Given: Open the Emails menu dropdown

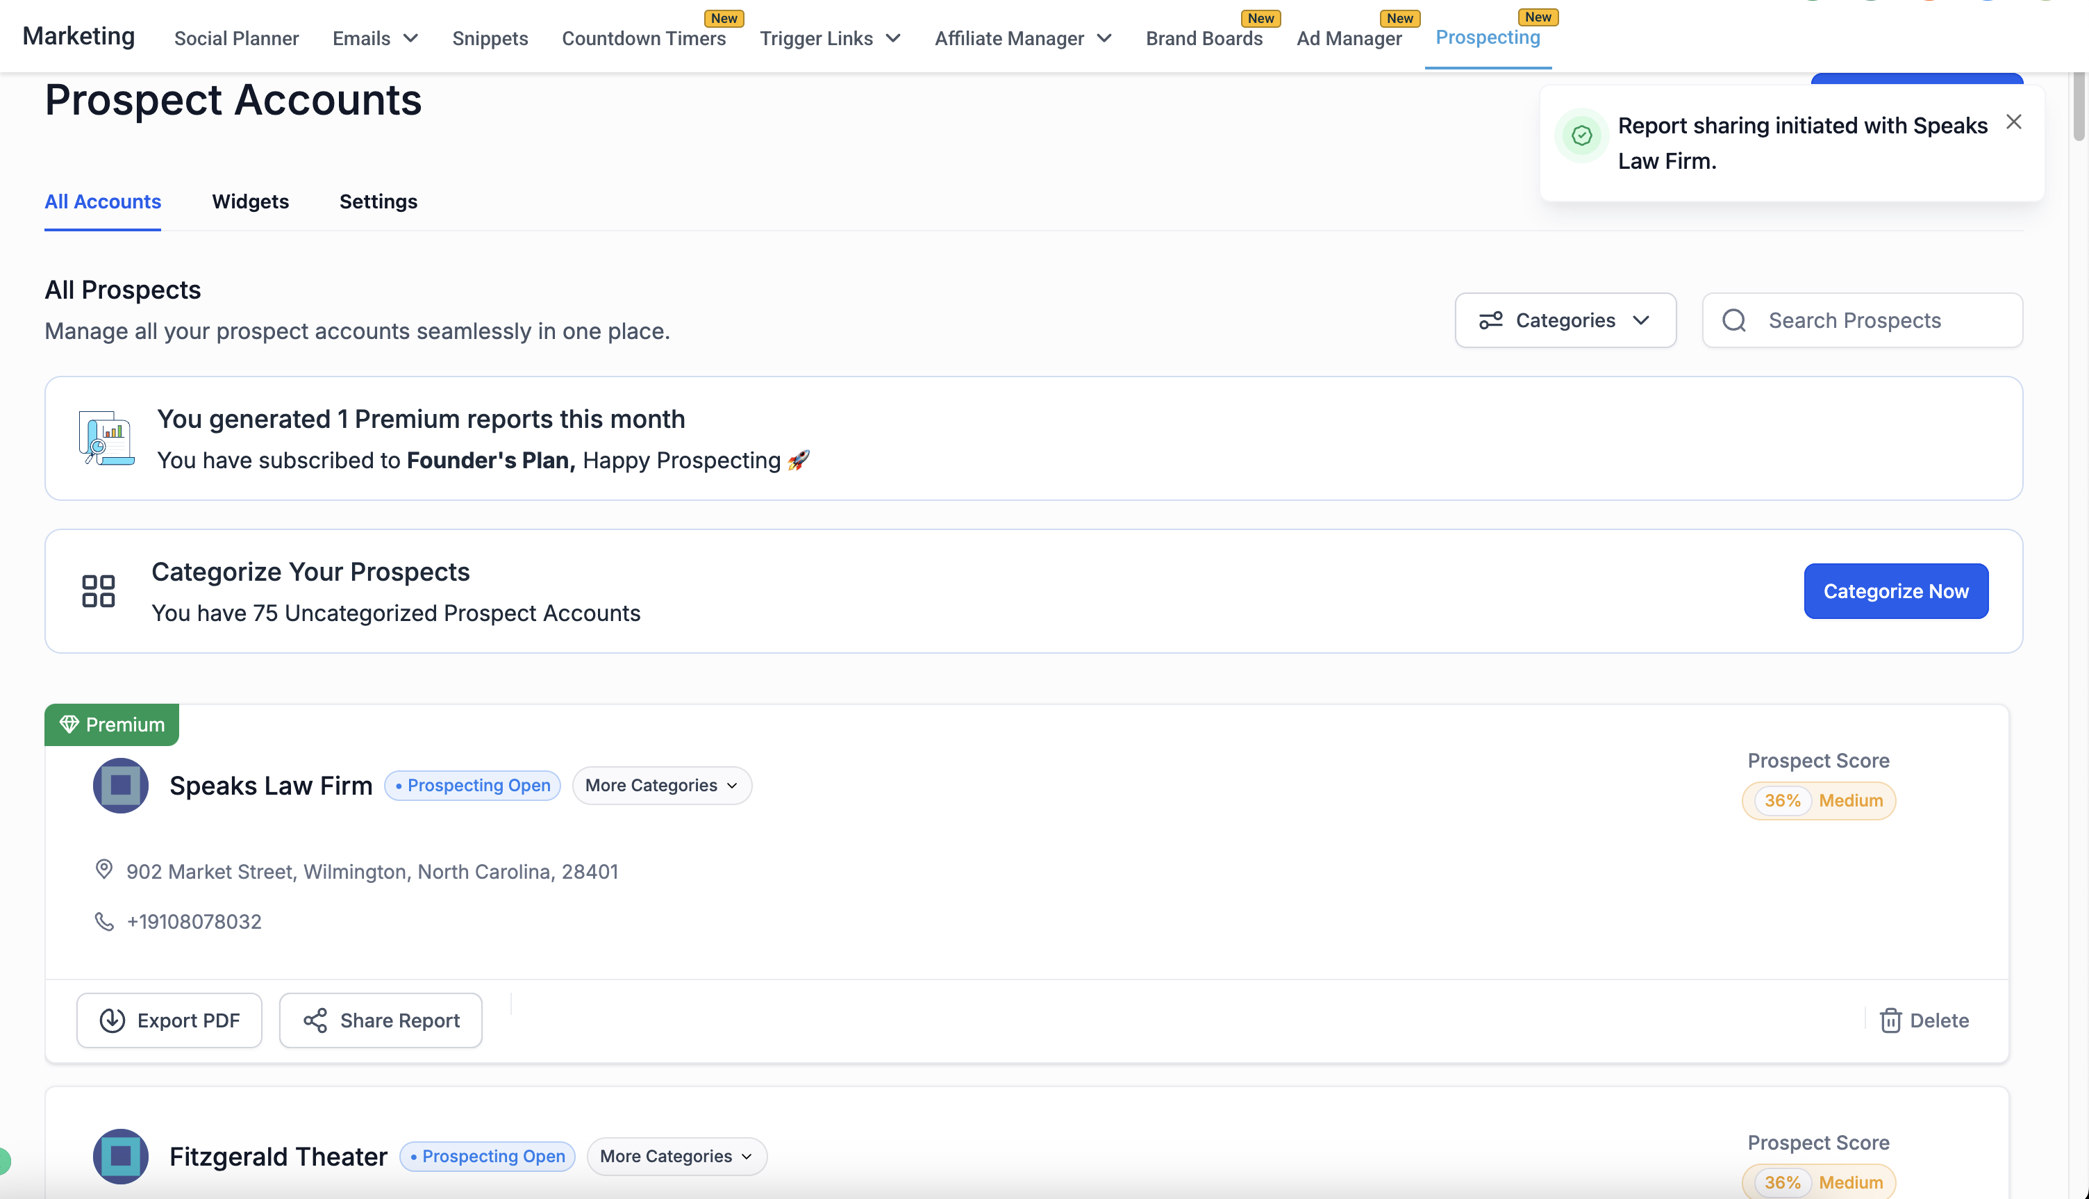Looking at the screenshot, I should pyautogui.click(x=375, y=38).
